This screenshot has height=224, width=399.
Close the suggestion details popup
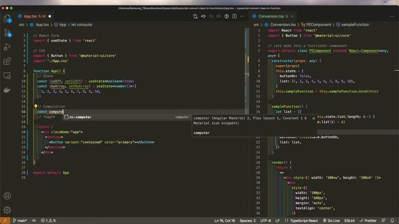(314, 118)
